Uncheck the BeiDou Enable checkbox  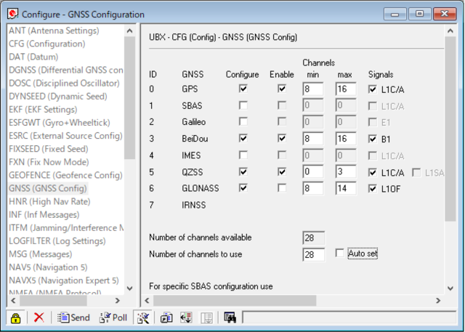282,139
